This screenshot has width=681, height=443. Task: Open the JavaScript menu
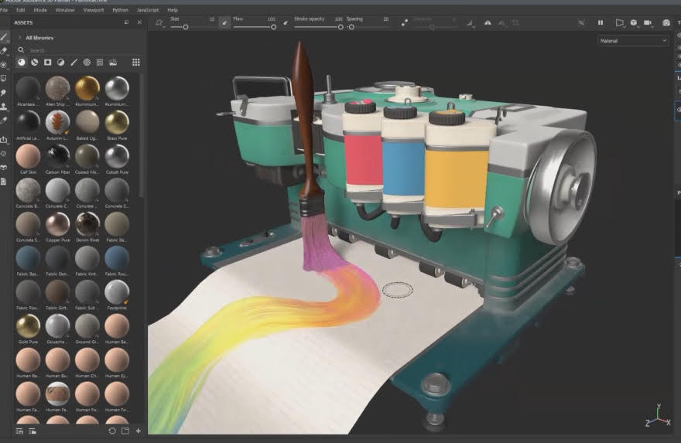[148, 9]
